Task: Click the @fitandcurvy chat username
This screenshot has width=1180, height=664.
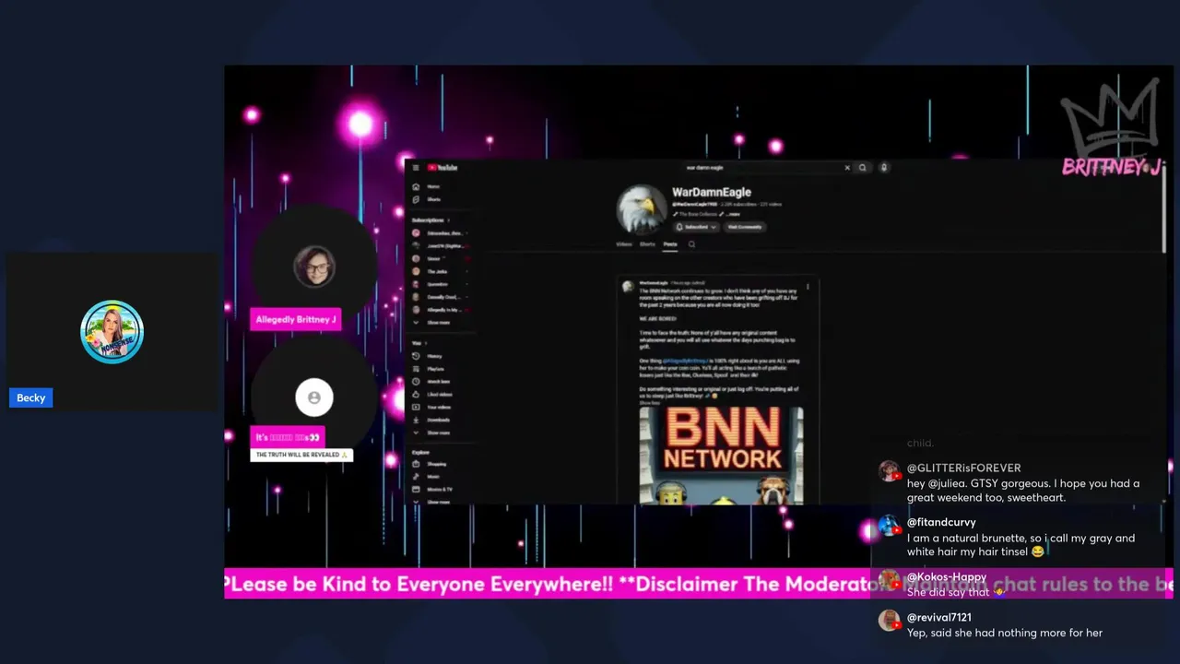Action: click(941, 523)
